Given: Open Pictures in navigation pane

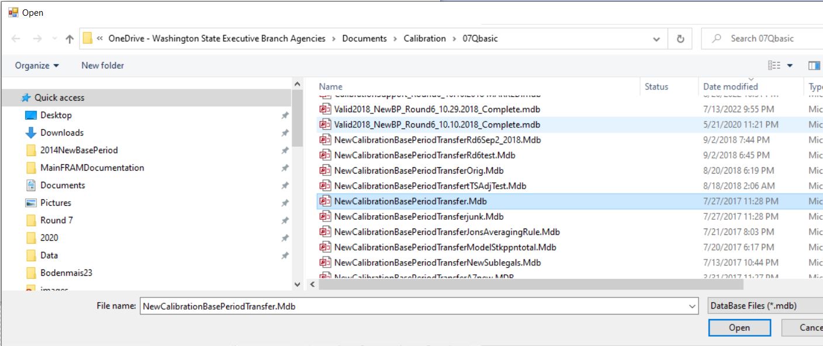Looking at the screenshot, I should click(x=56, y=203).
